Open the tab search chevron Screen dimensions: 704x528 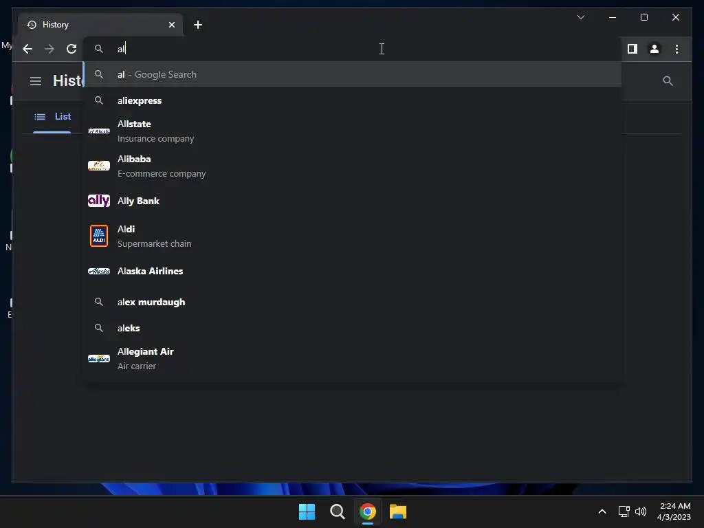(580, 17)
